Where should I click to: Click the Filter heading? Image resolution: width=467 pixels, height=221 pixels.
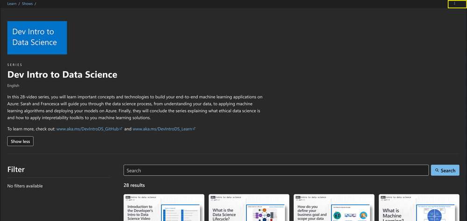16,170
